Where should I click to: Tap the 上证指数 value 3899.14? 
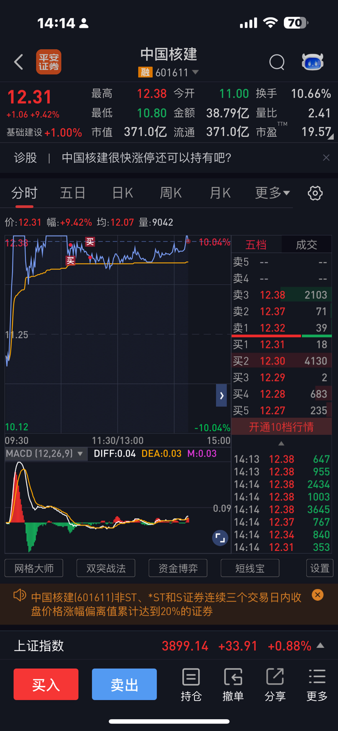[x=185, y=646]
